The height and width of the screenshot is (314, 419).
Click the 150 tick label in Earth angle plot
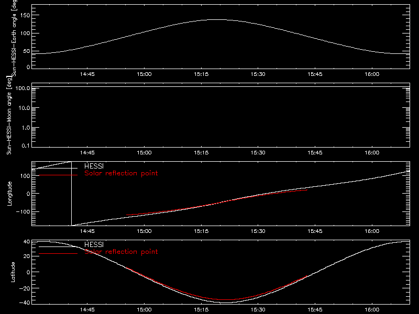[x=25, y=15]
